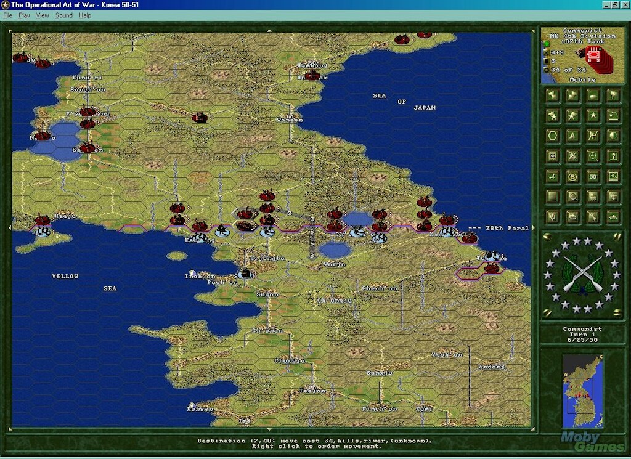Toggle the hexagon grid button
Viewport: 631px width, 459px height.
point(553,136)
